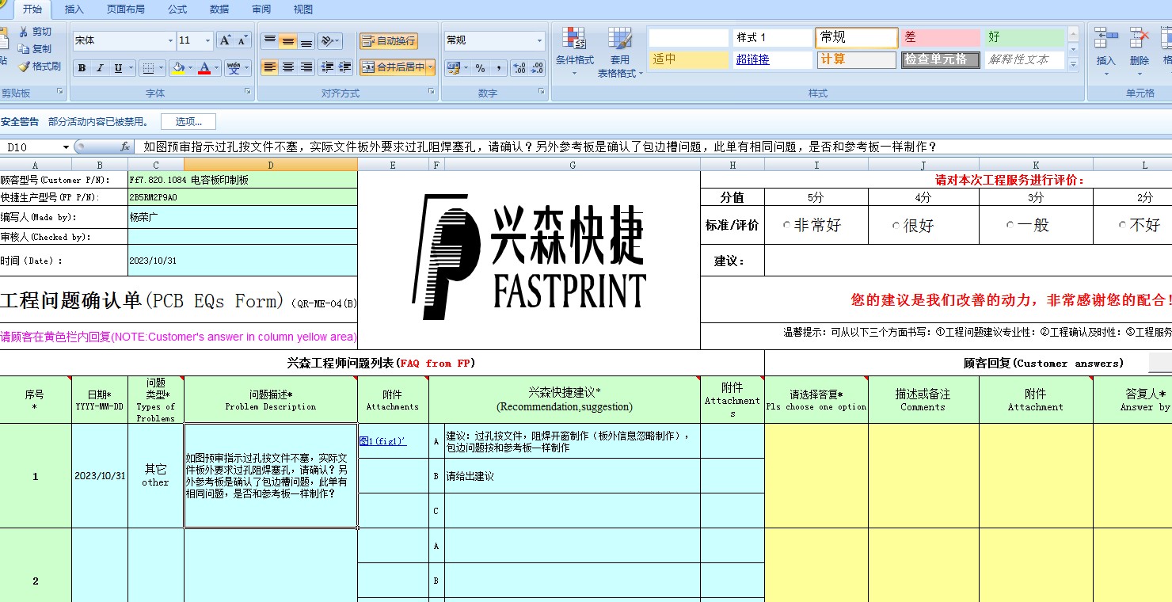Switch to the 开始 (Home) tab
The height and width of the screenshot is (602, 1172).
pos(32,10)
